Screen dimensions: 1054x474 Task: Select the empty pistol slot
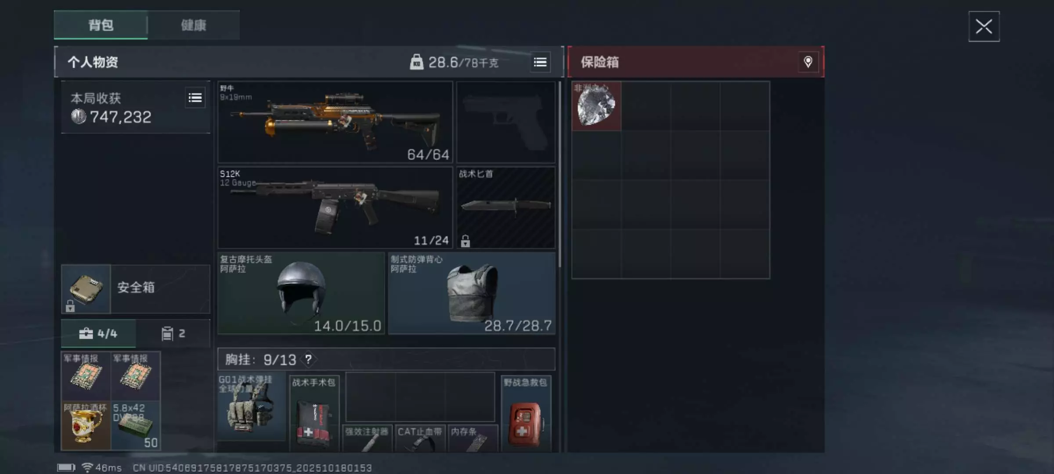pyautogui.click(x=505, y=122)
